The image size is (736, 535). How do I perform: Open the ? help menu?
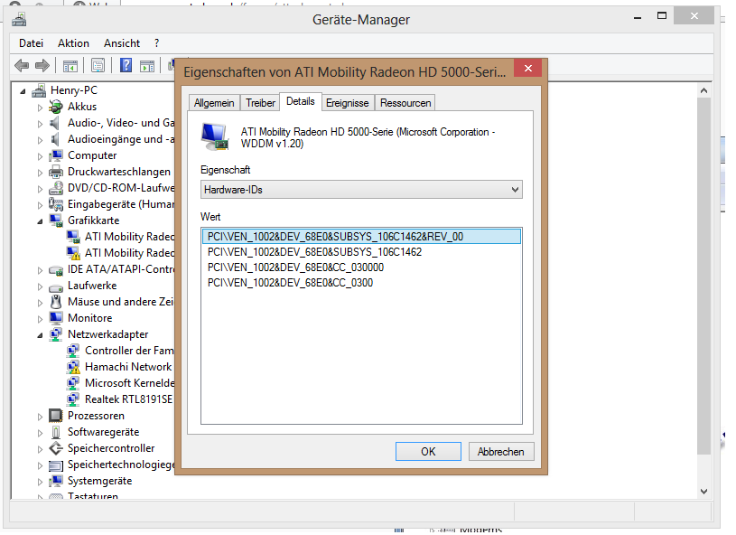coord(156,43)
